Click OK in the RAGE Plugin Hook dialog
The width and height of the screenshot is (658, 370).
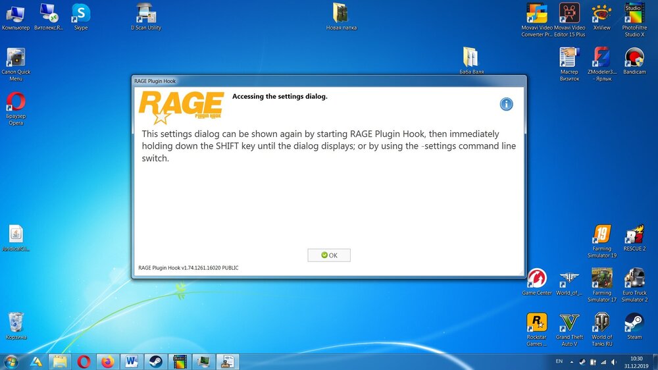329,255
